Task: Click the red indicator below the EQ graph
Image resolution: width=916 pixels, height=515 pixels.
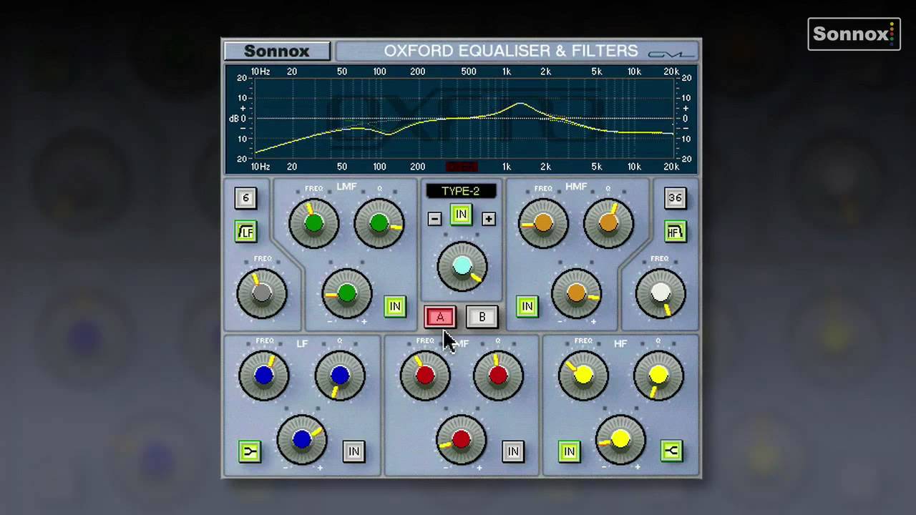Action: [461, 167]
